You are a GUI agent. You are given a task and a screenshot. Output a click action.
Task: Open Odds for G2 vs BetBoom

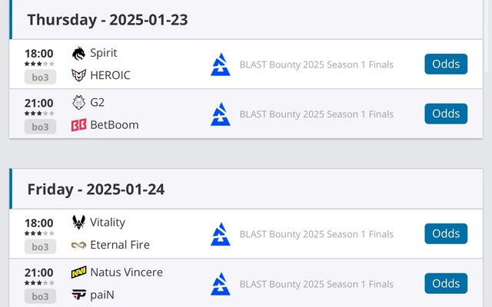[446, 114]
